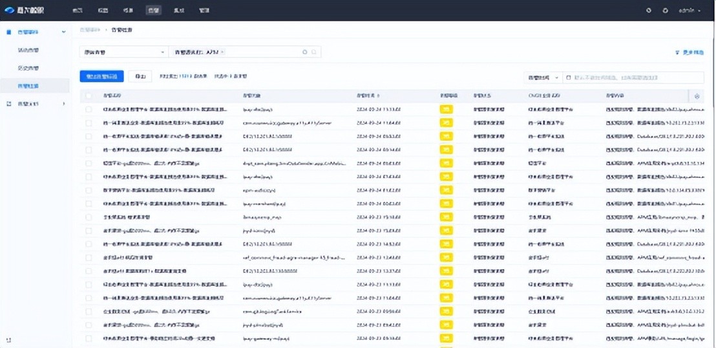Click the funnel icon for more filters
This screenshot has width=716, height=348.
coord(677,52)
